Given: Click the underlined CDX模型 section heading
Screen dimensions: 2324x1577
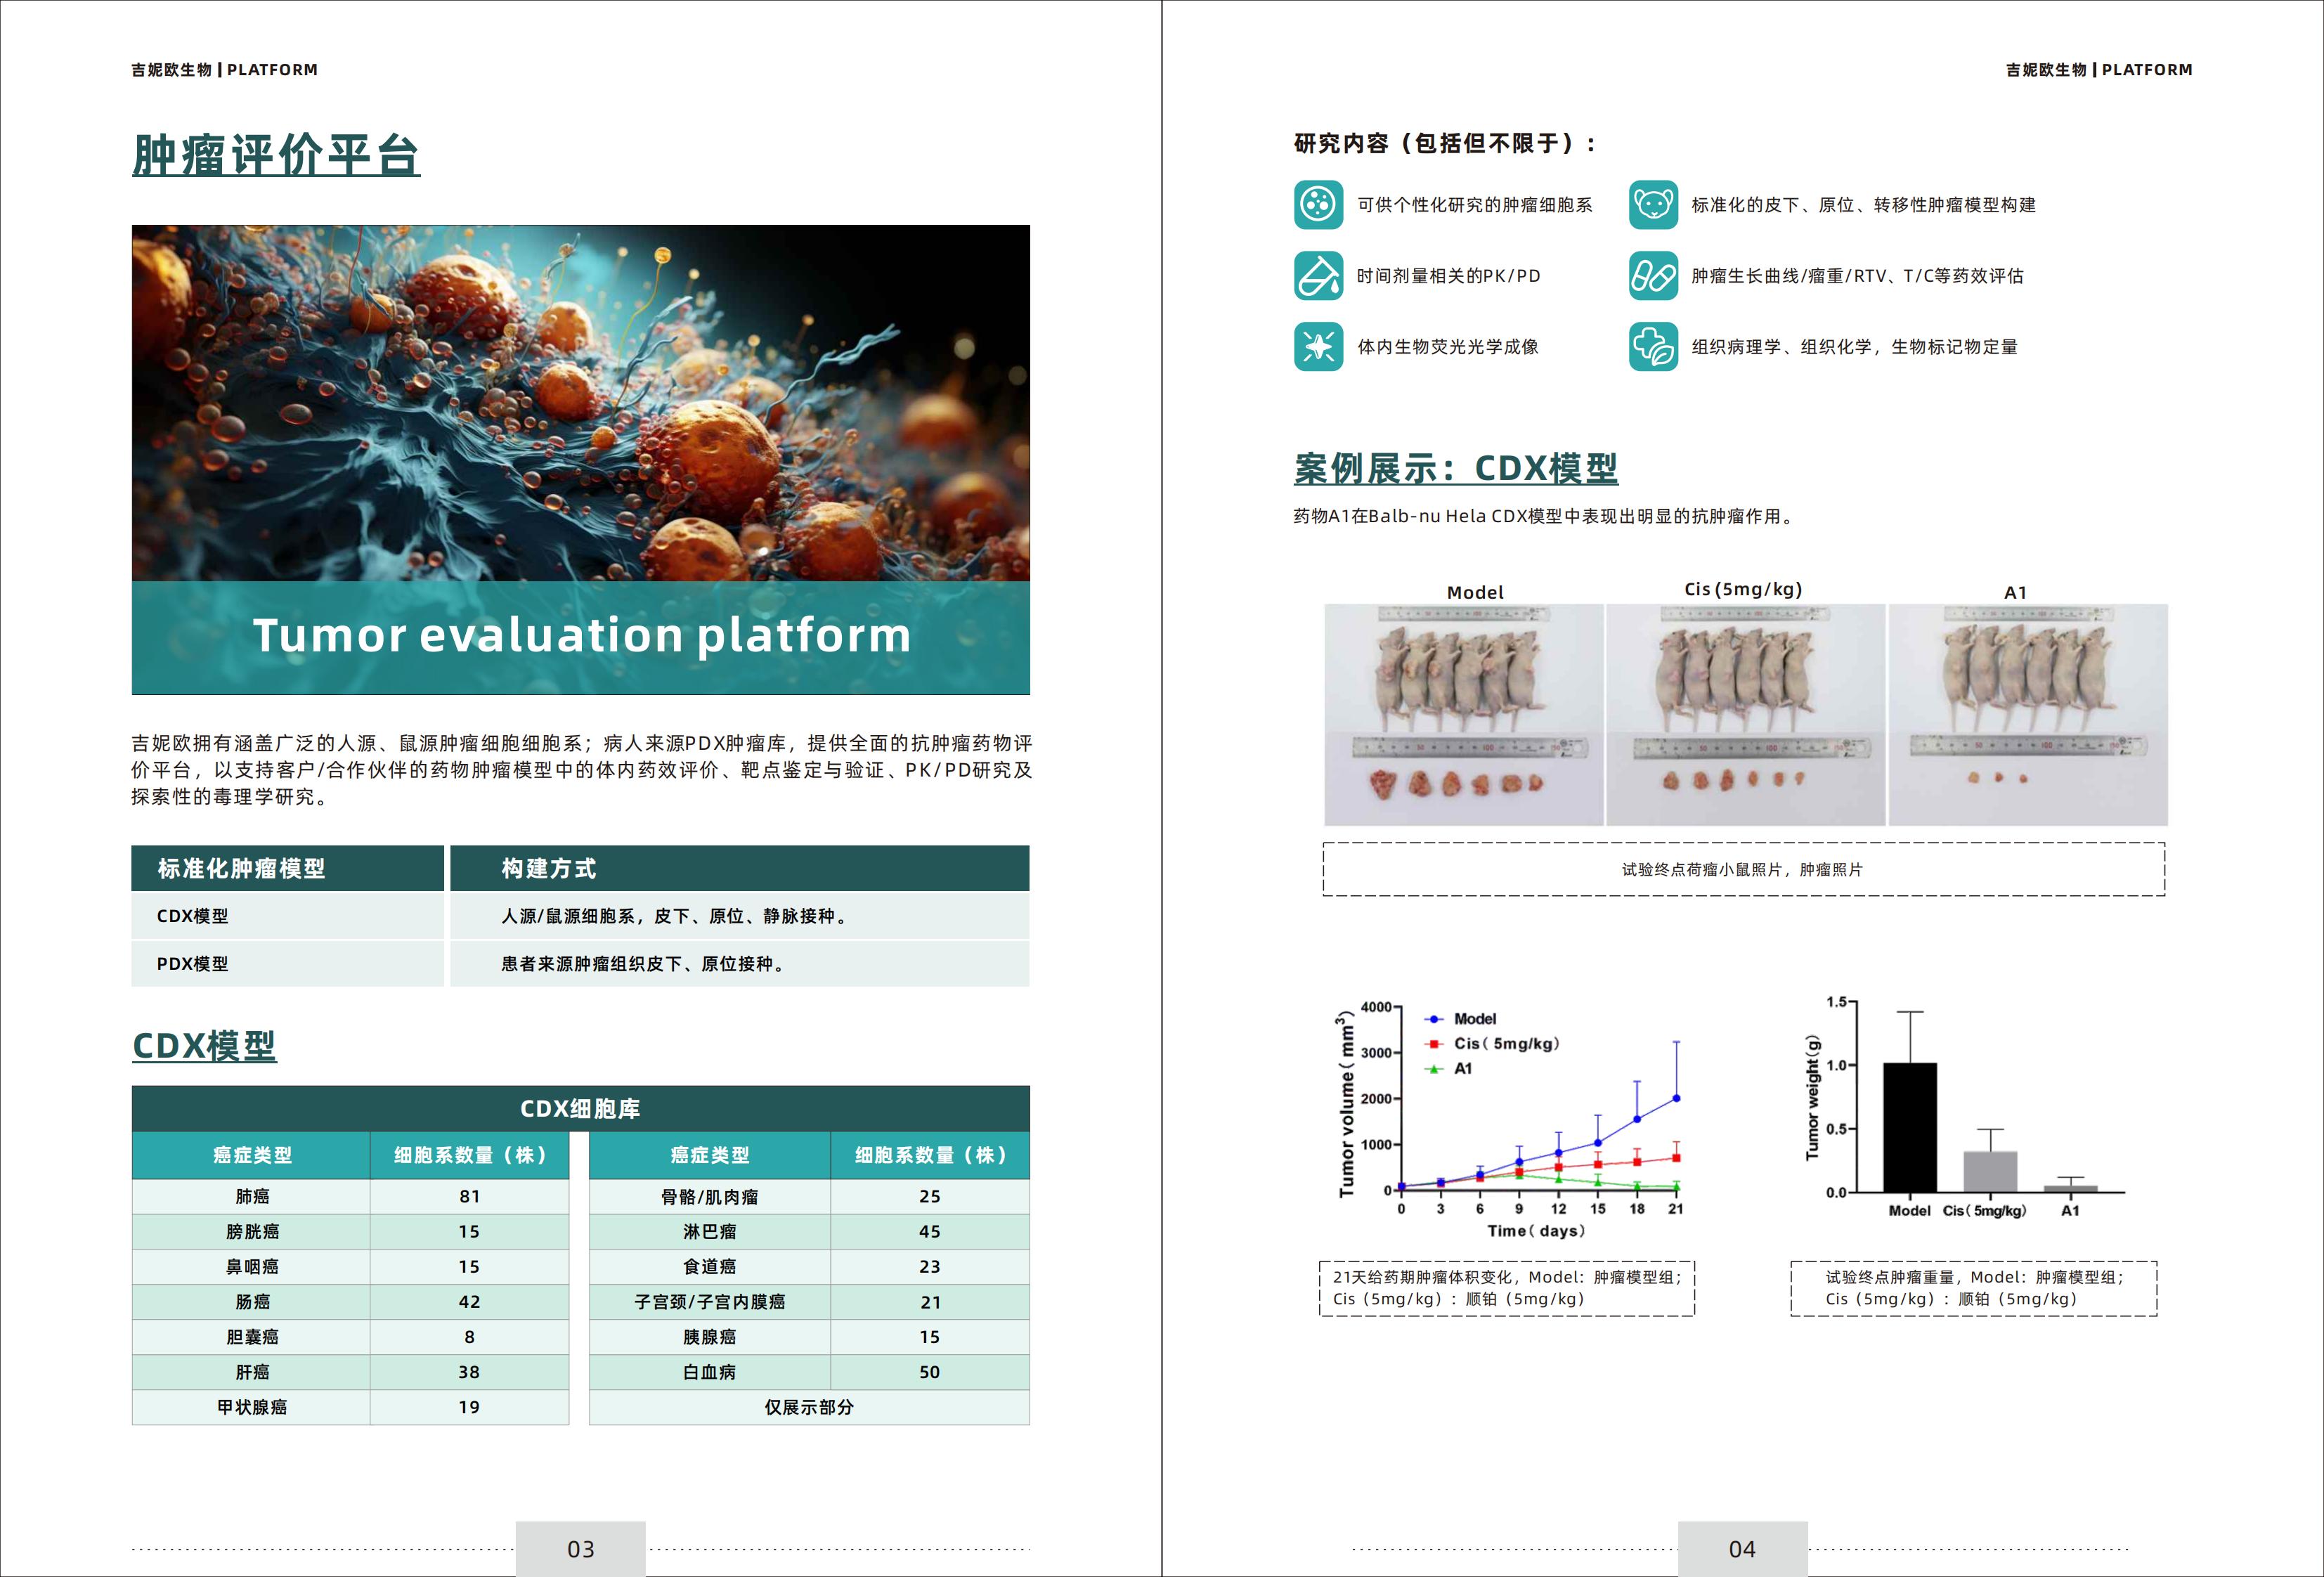Looking at the screenshot, I should 204,1046.
